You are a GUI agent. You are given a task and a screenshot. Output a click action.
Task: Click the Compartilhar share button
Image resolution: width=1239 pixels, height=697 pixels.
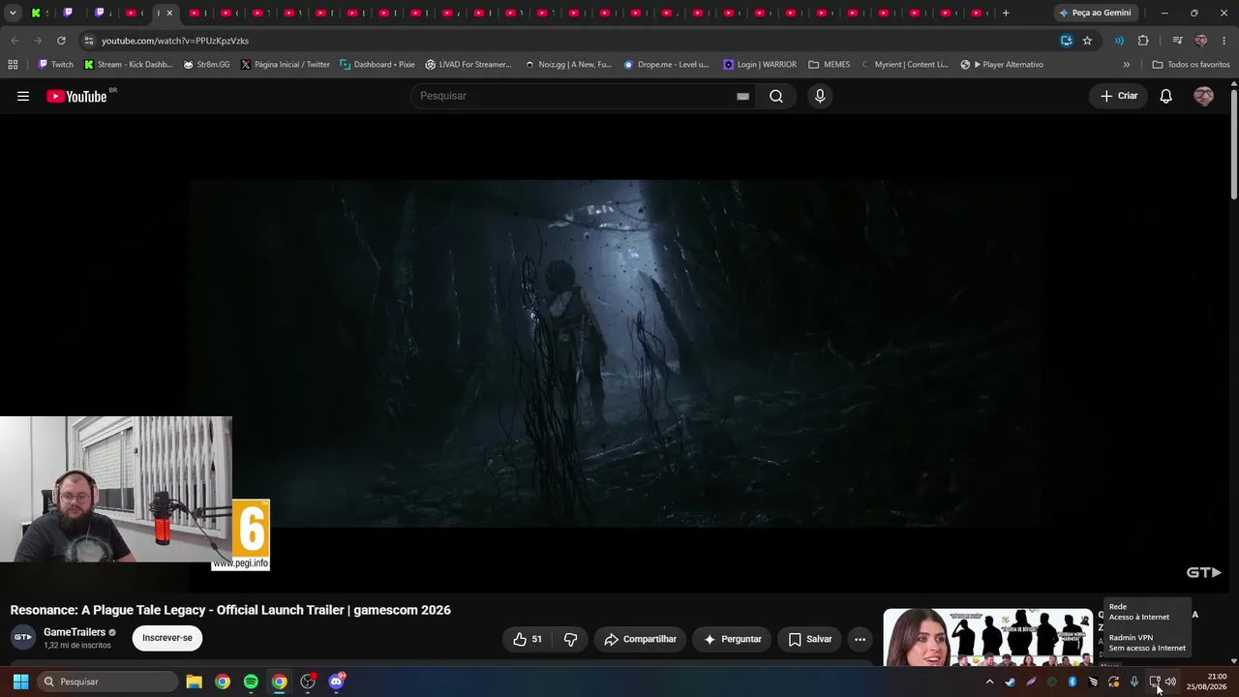(x=640, y=639)
